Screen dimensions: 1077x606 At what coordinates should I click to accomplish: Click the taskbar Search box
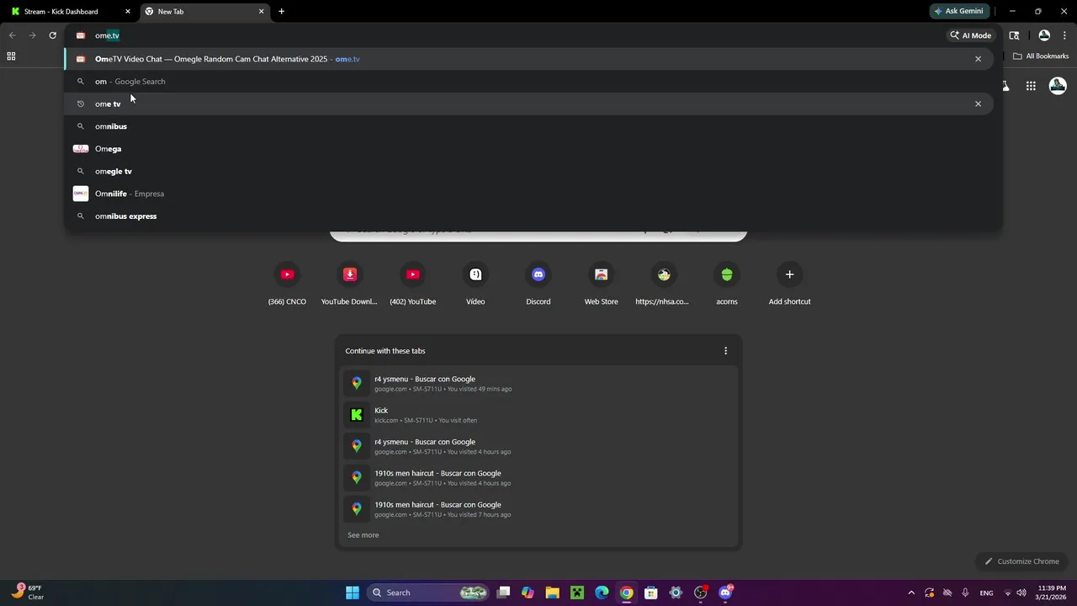(429, 593)
